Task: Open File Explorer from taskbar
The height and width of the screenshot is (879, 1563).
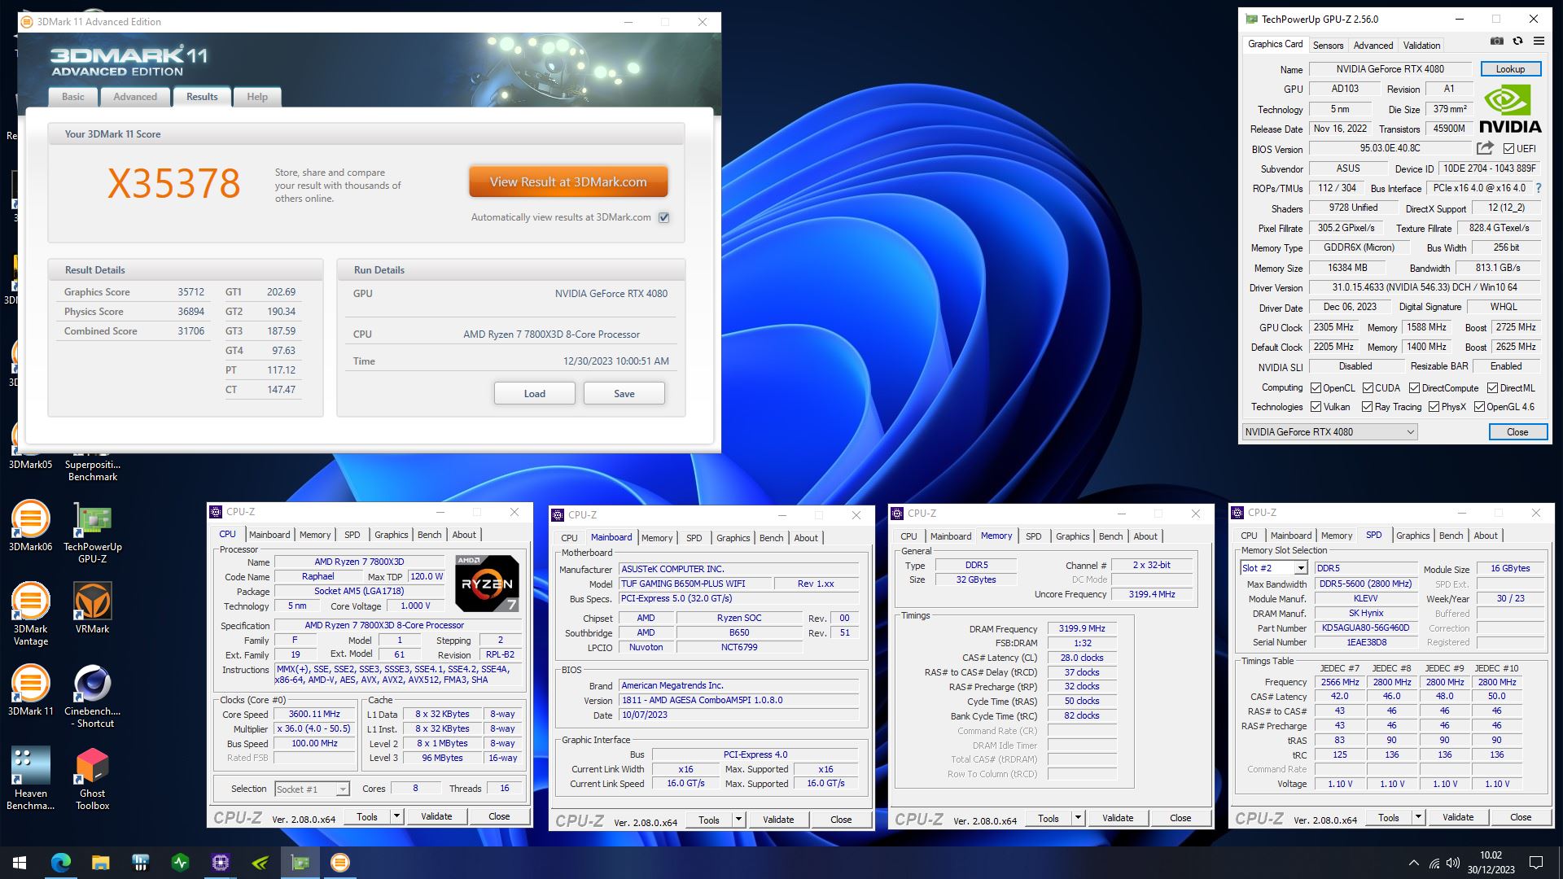Action: tap(100, 863)
